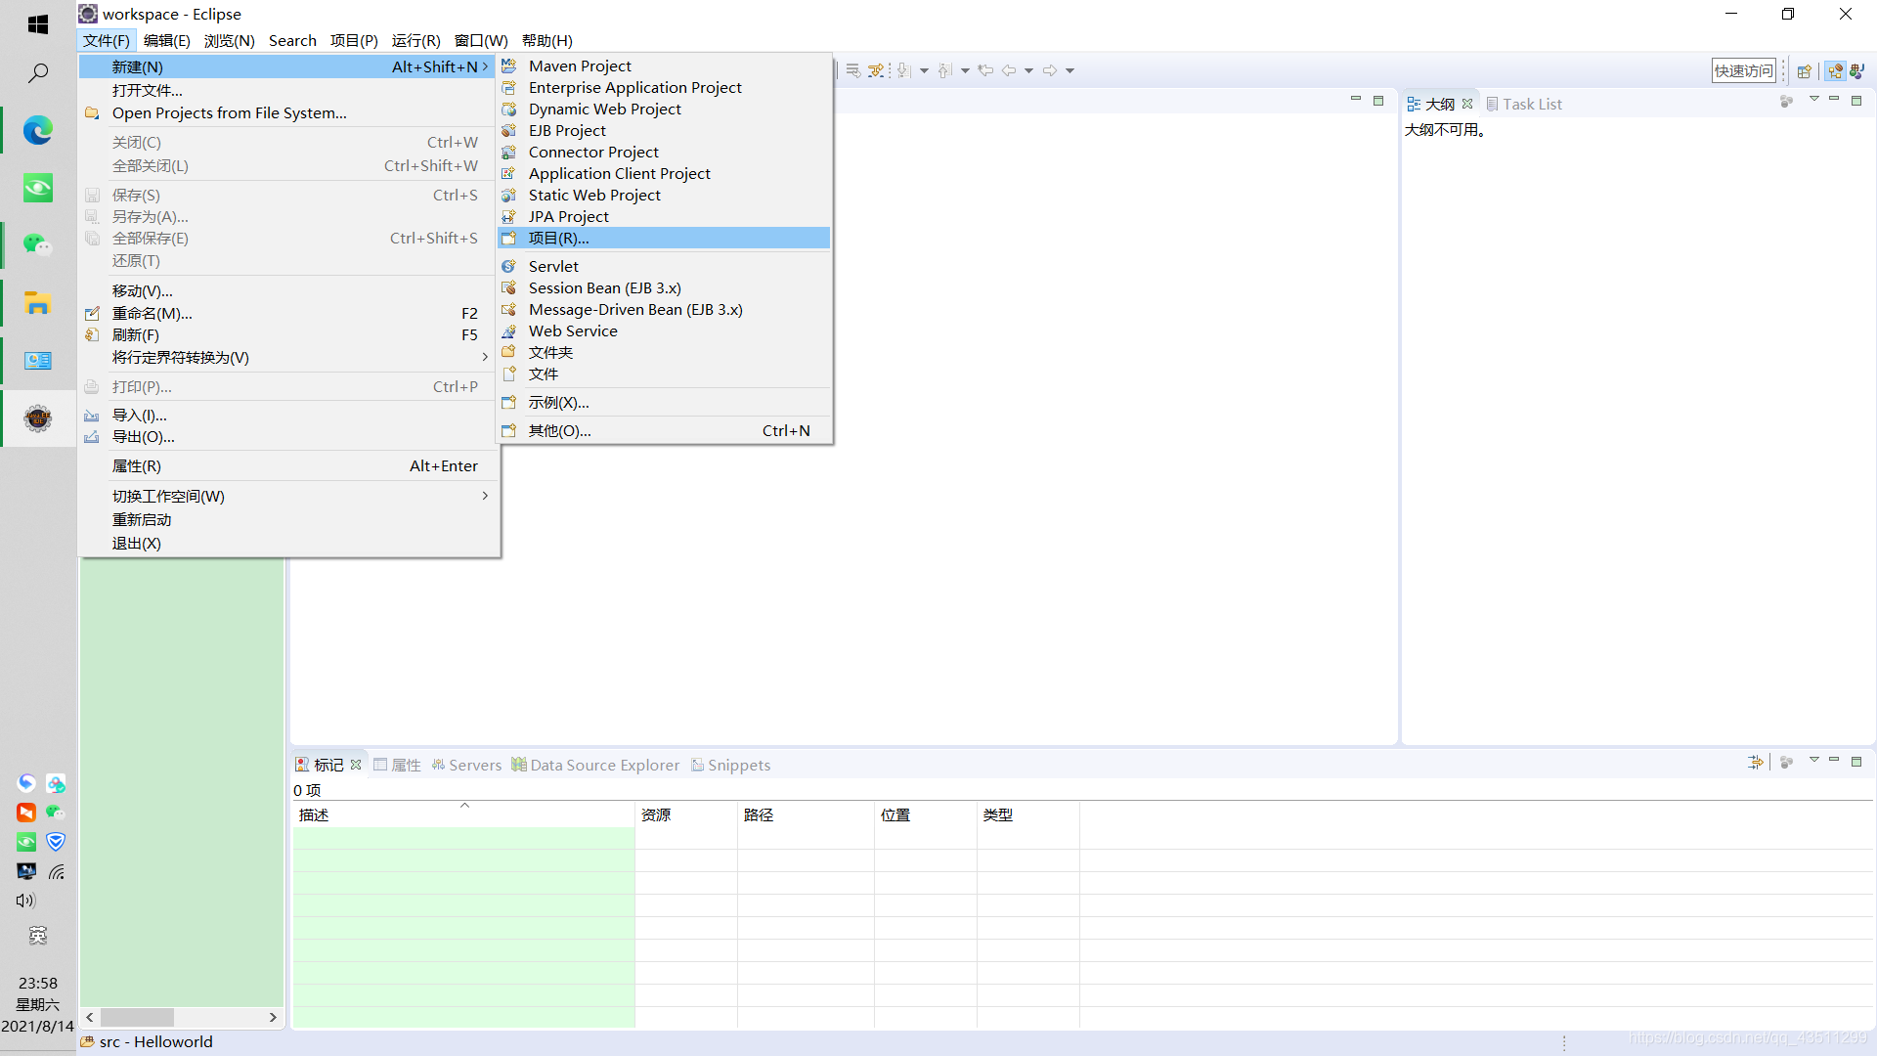The image size is (1877, 1056).
Task: Select 项目(R)... in the New submenu
Action: point(665,238)
